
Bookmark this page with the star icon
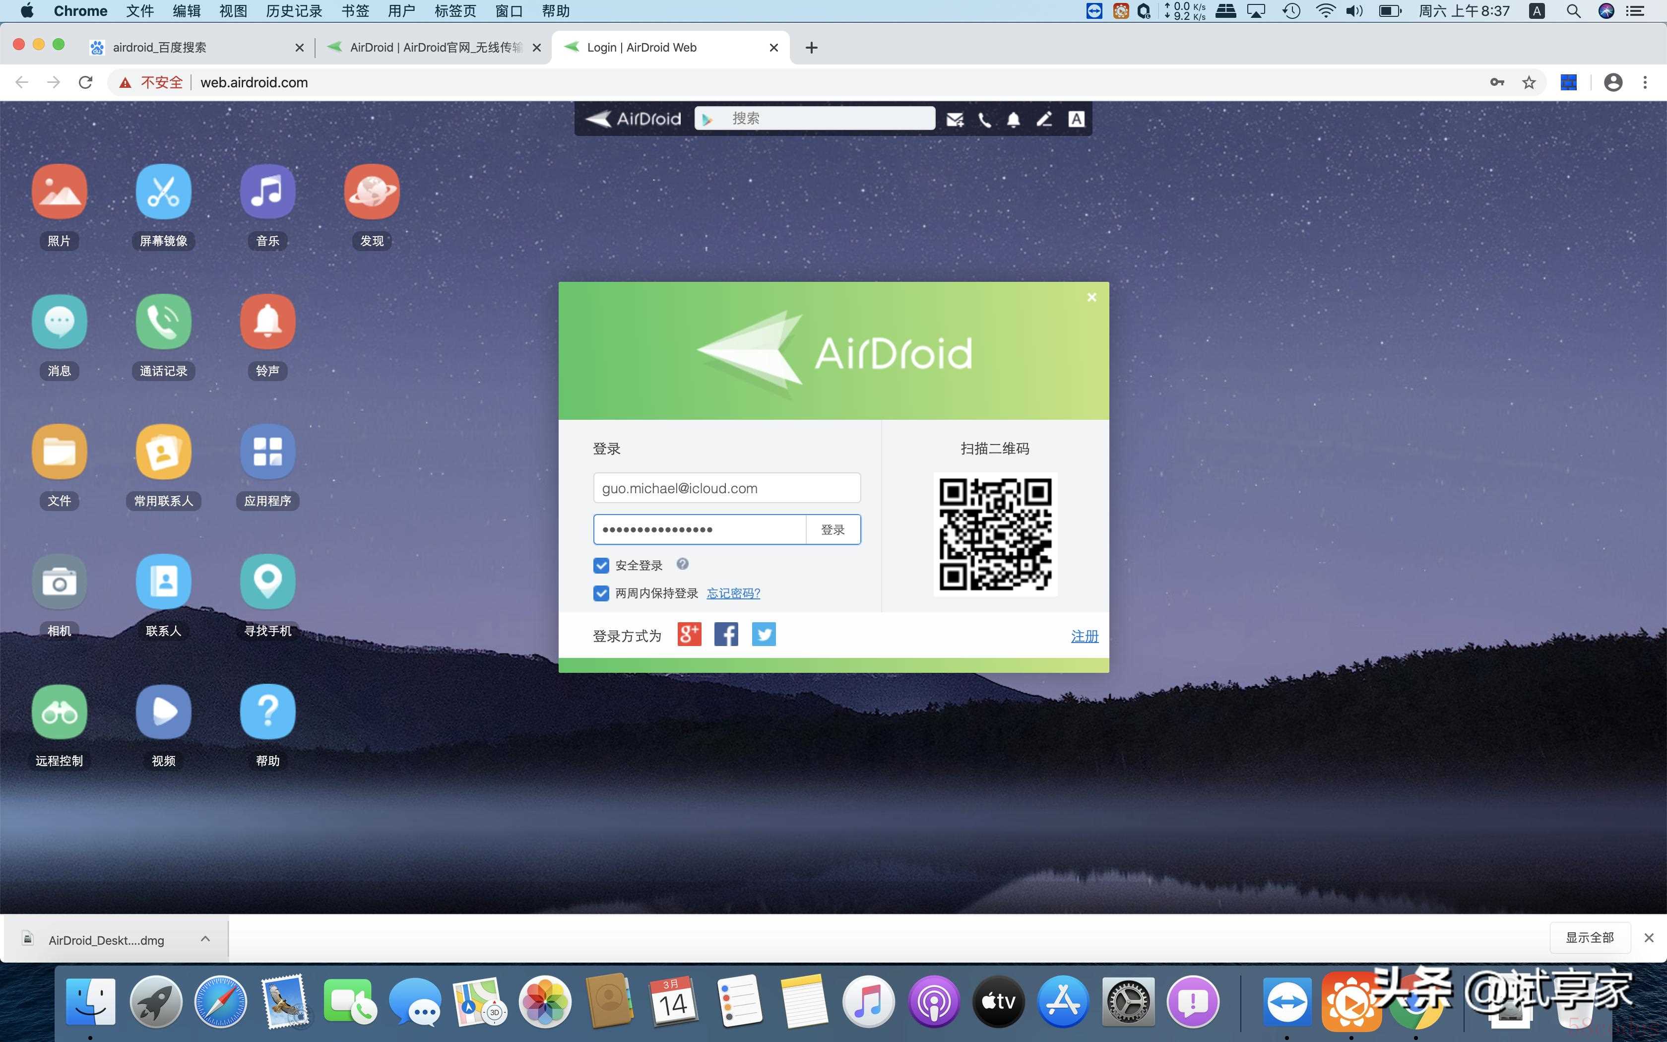tap(1529, 82)
